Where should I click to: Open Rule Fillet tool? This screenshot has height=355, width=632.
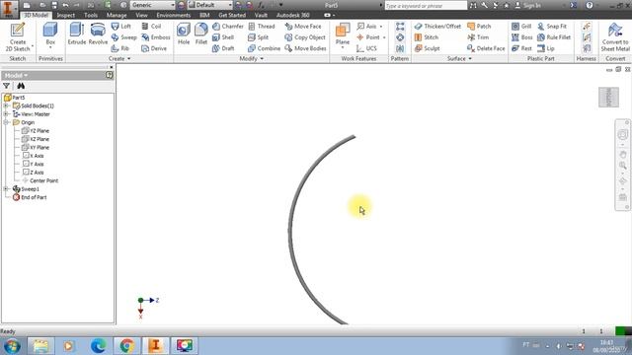(x=554, y=37)
